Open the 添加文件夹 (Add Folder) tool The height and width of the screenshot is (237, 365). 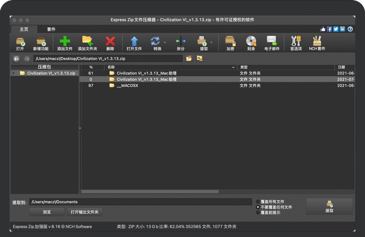click(87, 43)
